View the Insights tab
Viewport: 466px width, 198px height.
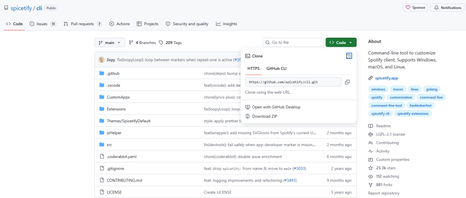tap(226, 24)
